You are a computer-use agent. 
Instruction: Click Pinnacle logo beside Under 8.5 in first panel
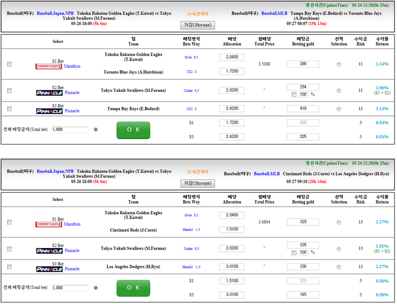click(x=49, y=93)
